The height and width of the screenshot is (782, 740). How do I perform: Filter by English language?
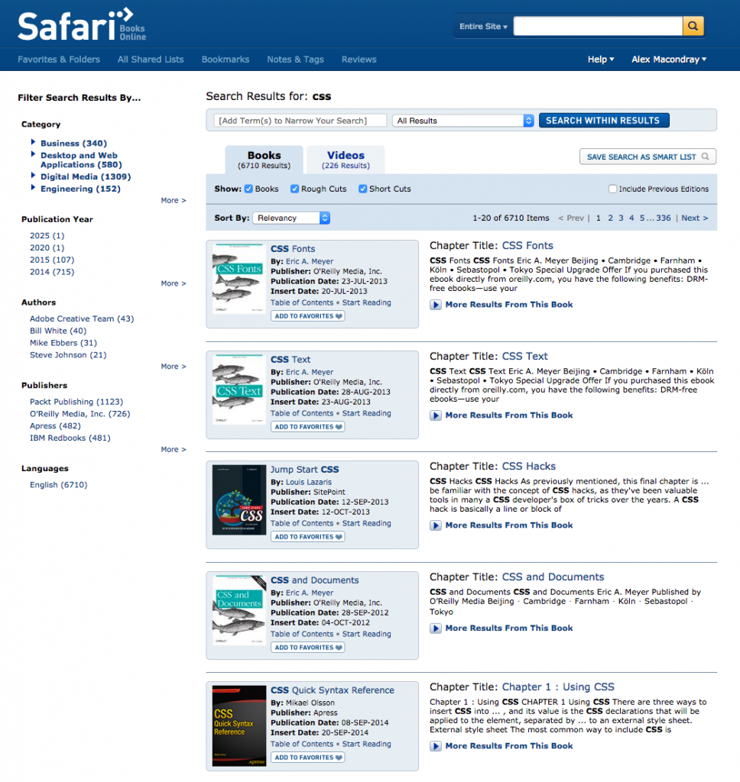pos(58,485)
